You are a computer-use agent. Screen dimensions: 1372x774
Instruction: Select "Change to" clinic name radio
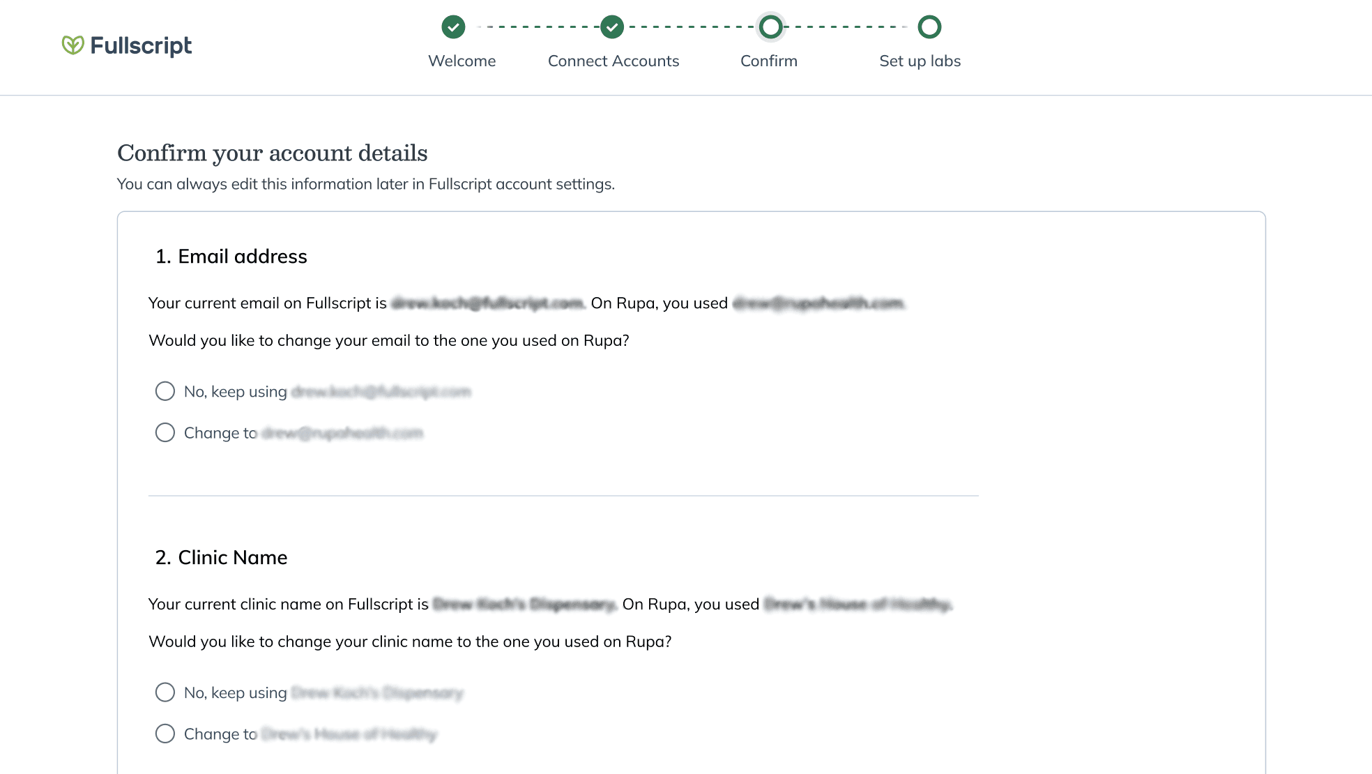[165, 734]
